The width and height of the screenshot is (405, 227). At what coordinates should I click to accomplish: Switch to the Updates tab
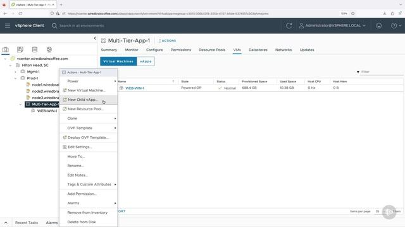pos(307,50)
